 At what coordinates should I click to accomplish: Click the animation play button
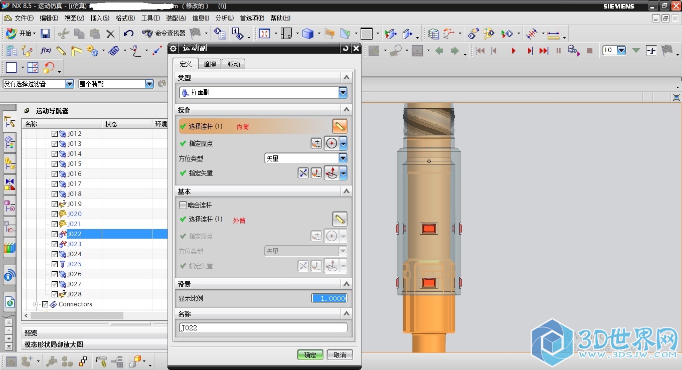coord(513,51)
